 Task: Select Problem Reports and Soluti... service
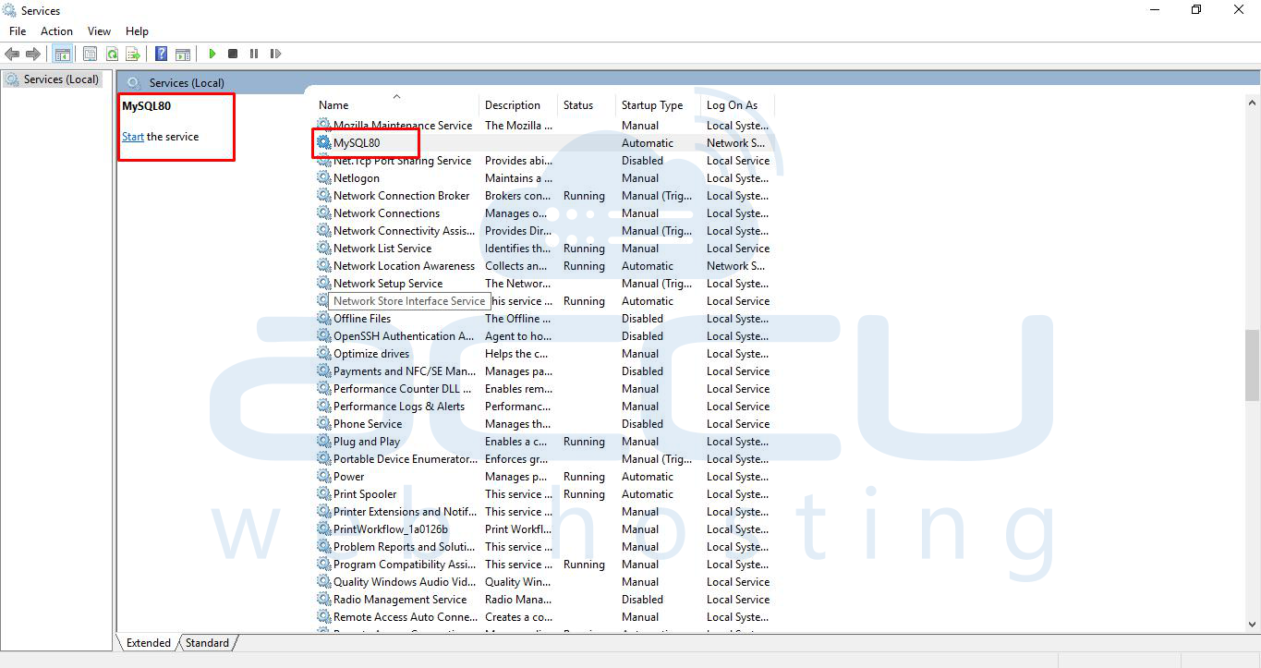click(x=544, y=546)
